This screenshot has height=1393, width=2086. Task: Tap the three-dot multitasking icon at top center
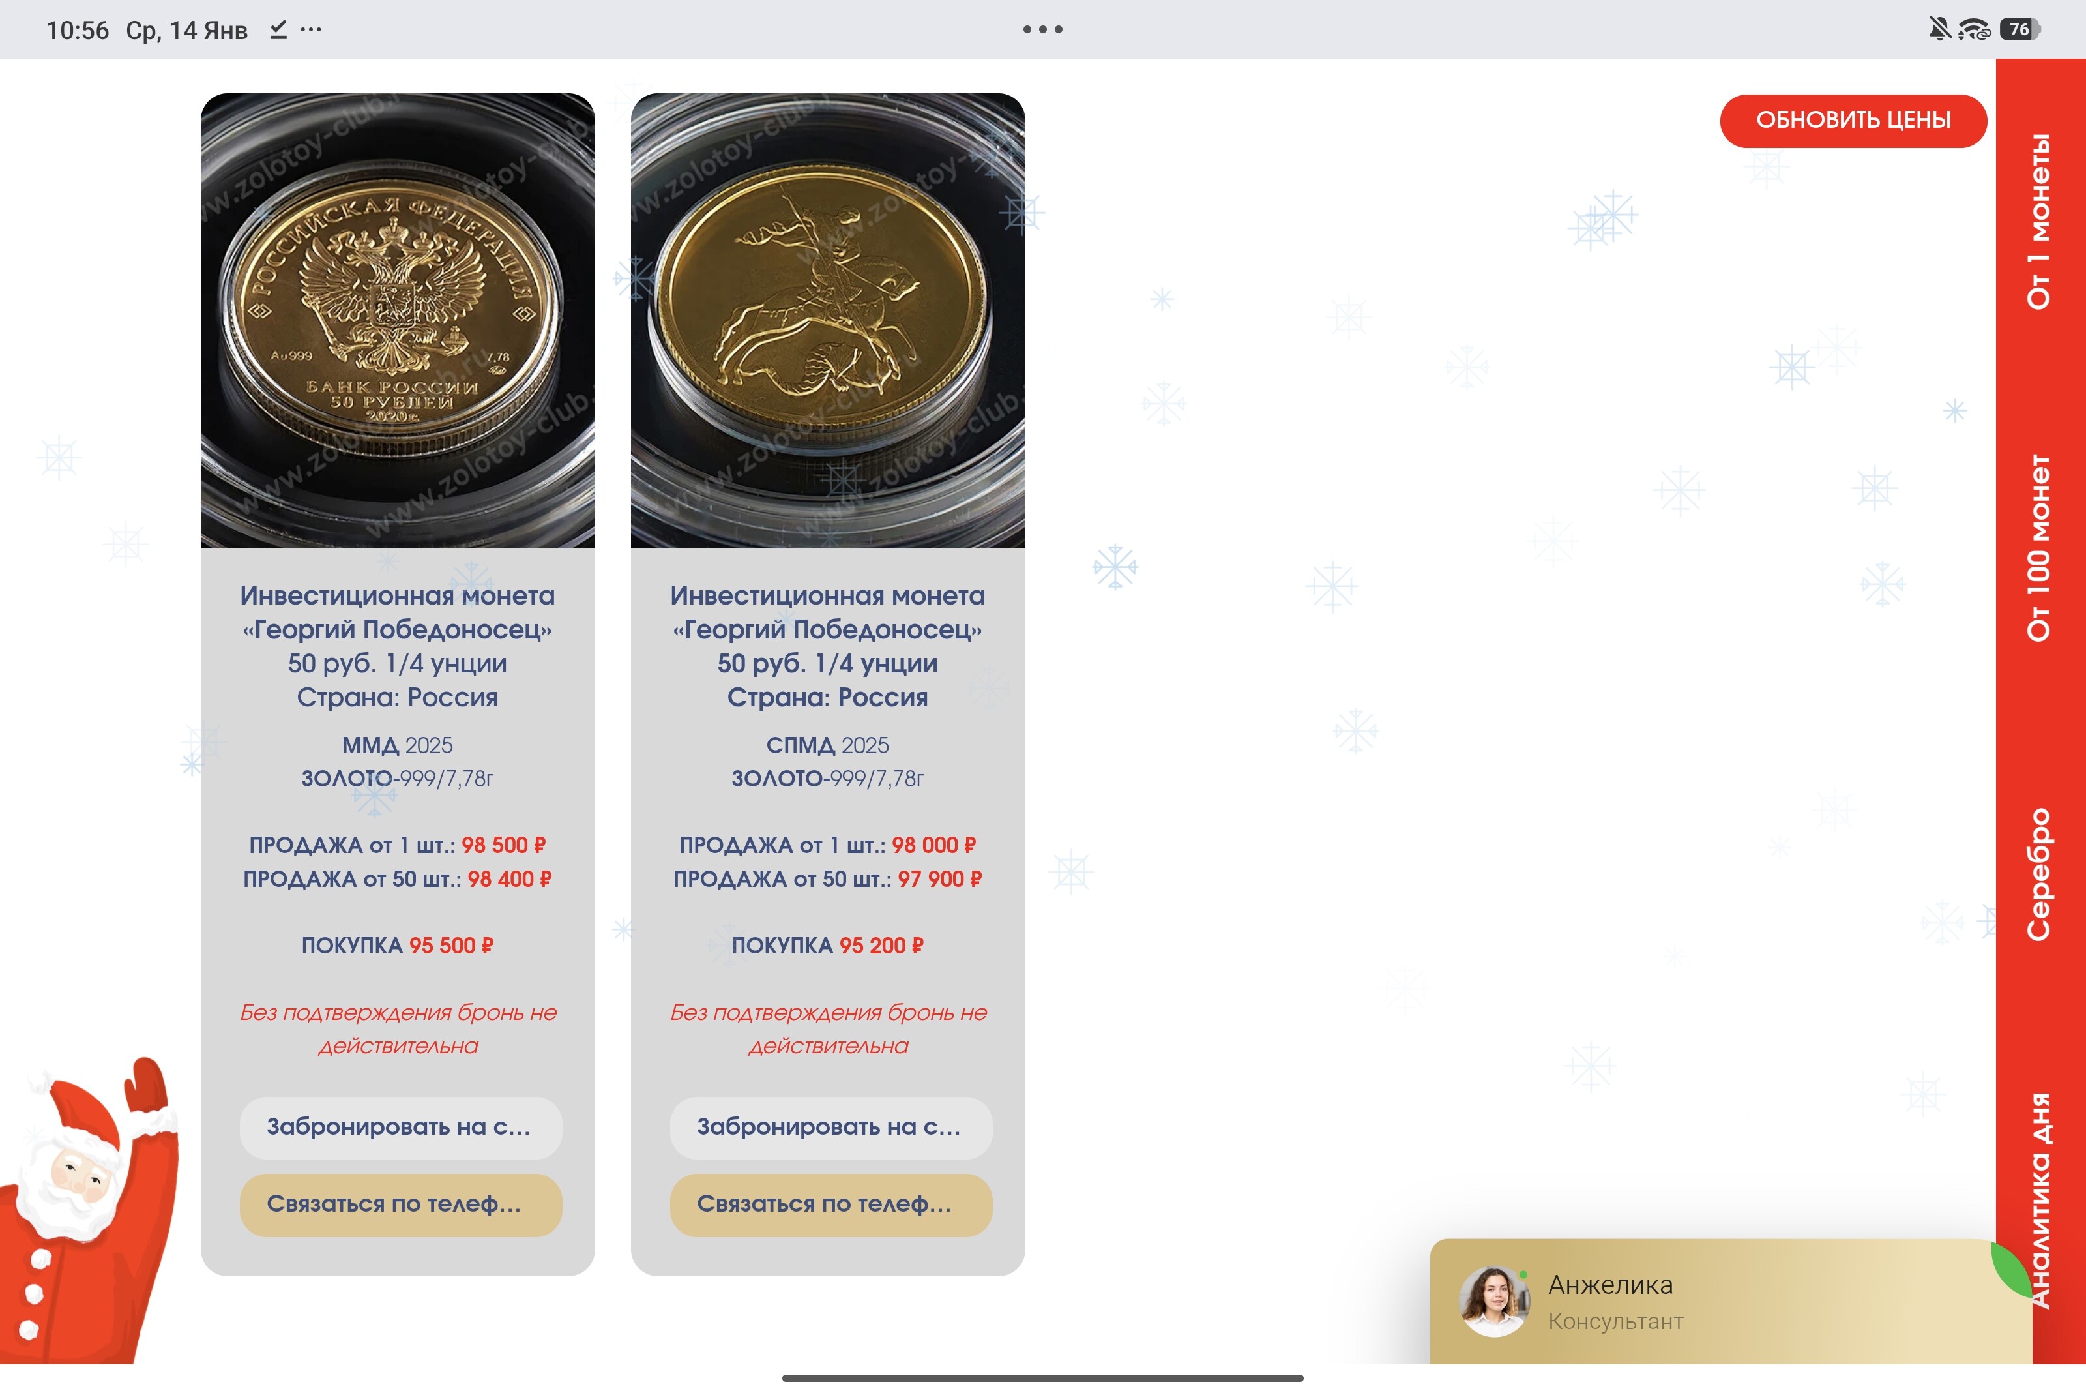1042,29
